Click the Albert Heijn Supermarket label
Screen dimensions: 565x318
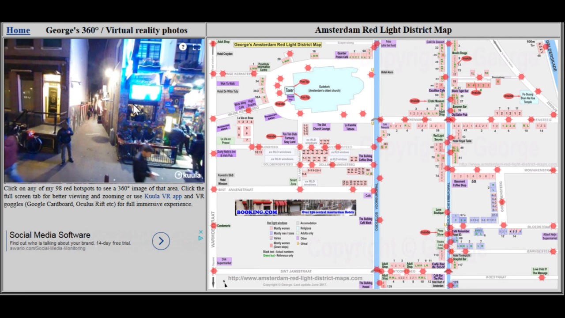550,236
